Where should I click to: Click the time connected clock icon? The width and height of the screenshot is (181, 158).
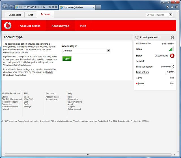pyautogui.click(x=172, y=67)
